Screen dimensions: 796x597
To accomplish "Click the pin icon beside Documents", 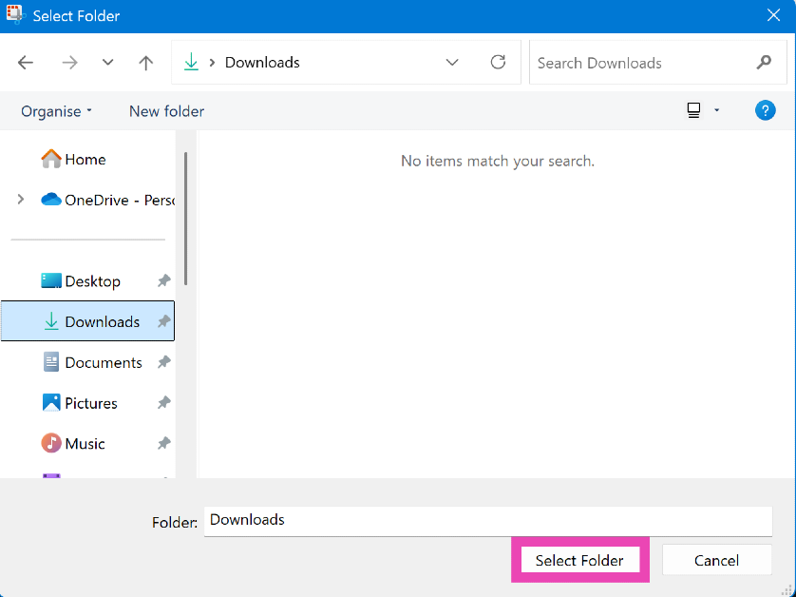I will [163, 362].
